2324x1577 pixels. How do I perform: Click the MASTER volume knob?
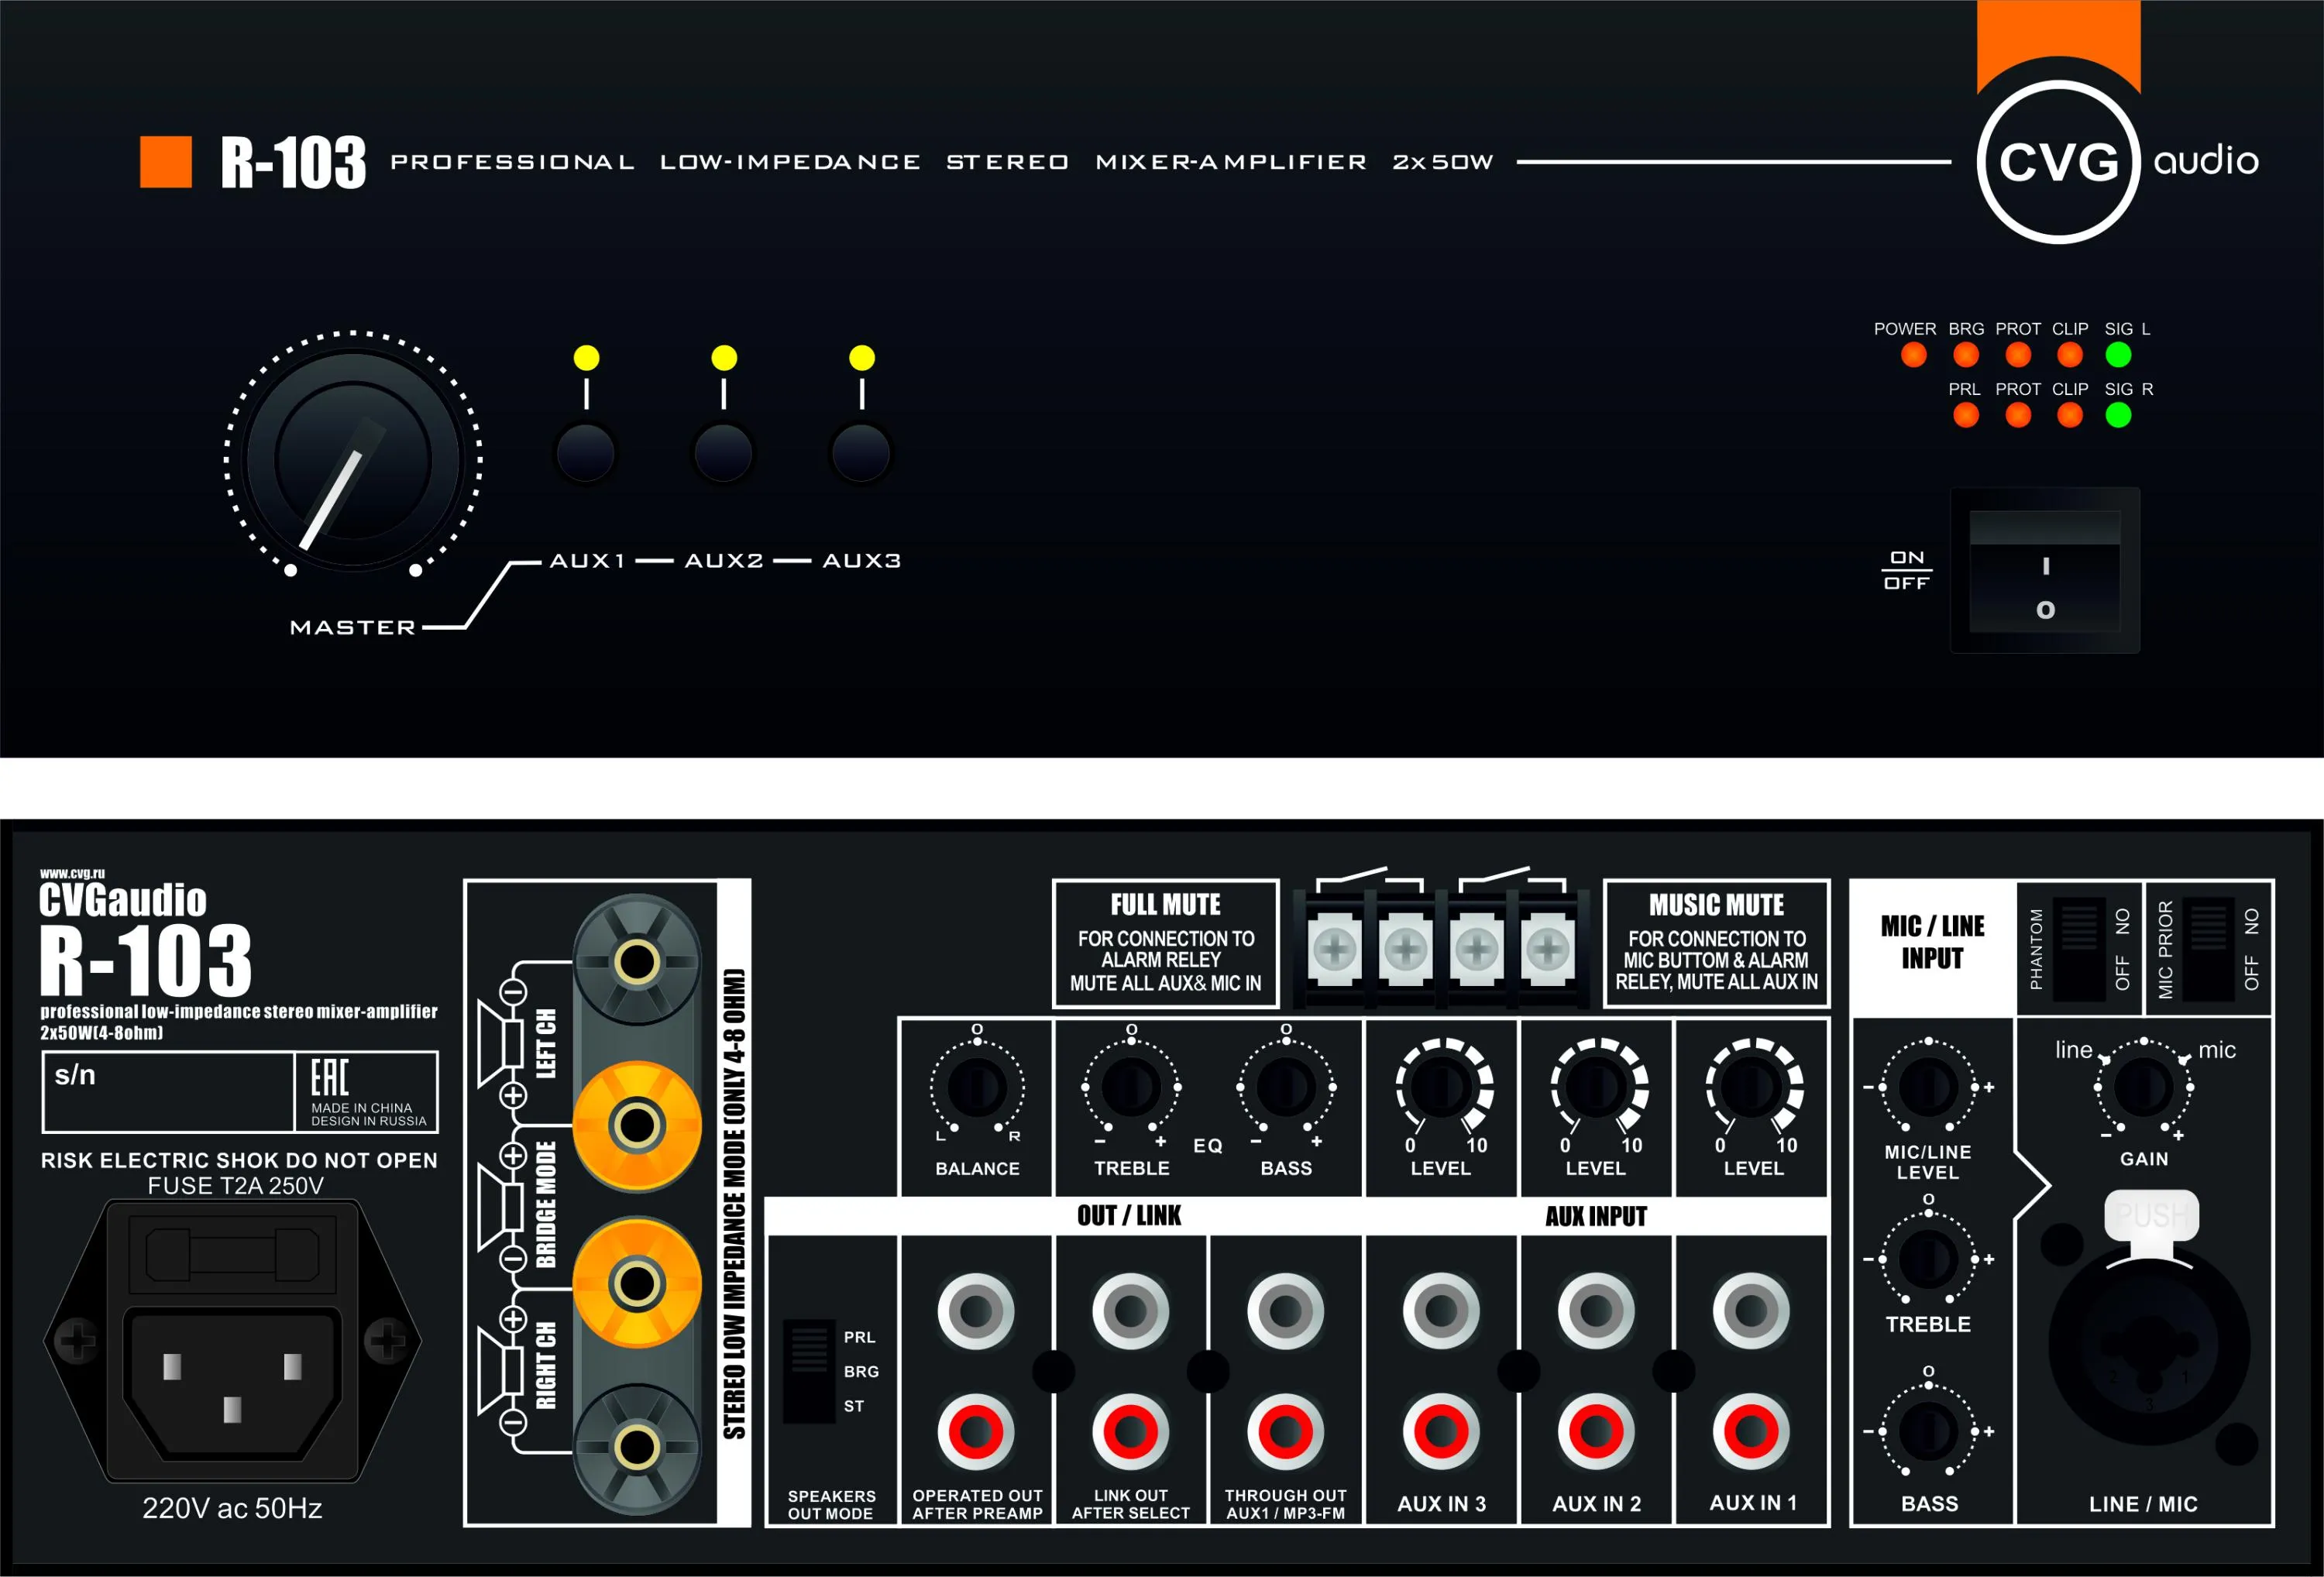click(353, 460)
